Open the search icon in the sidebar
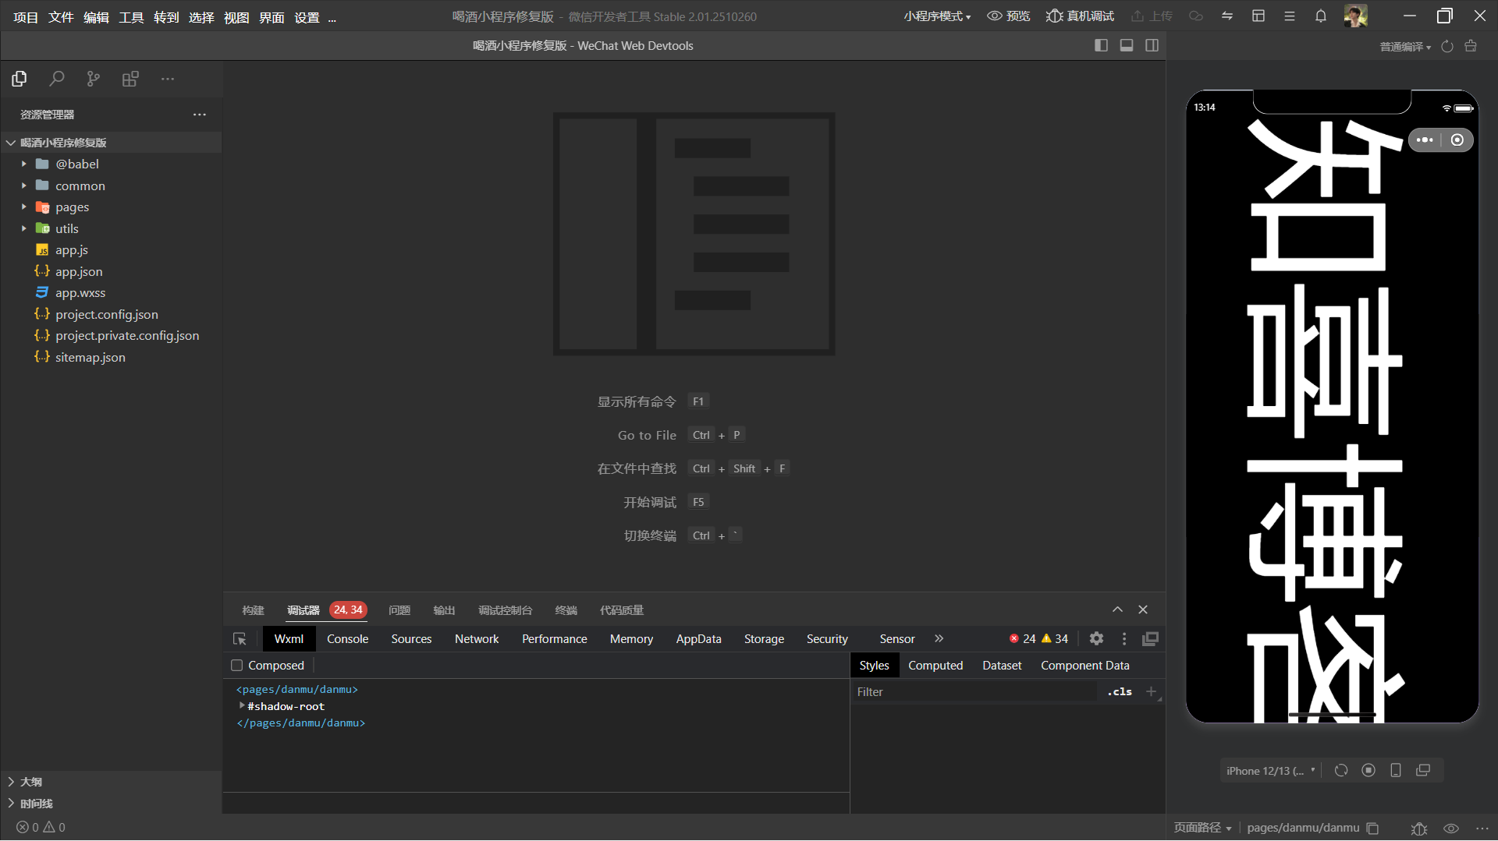The image size is (1498, 841). click(56, 79)
